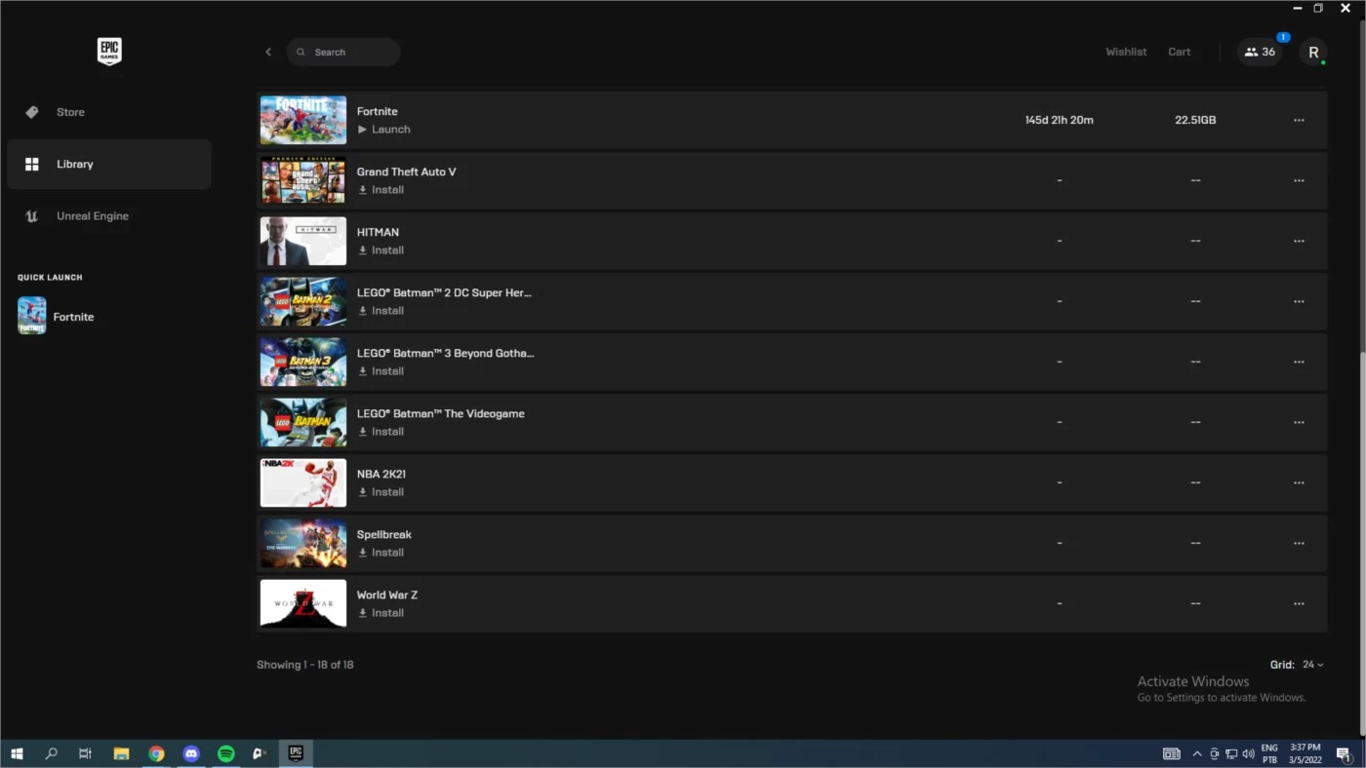Open Task View in the taskbar

point(85,753)
